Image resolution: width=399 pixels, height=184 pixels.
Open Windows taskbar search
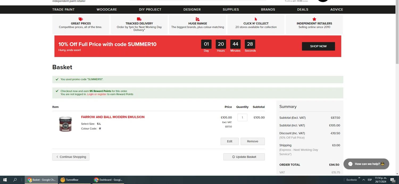(x=15, y=180)
